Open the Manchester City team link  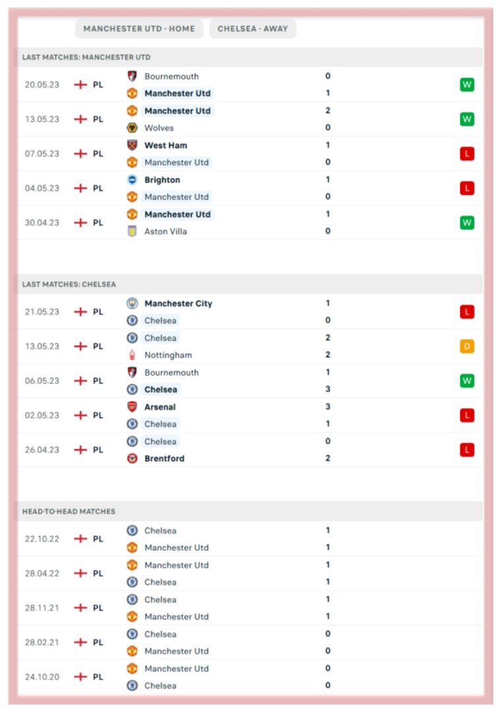[x=178, y=303]
